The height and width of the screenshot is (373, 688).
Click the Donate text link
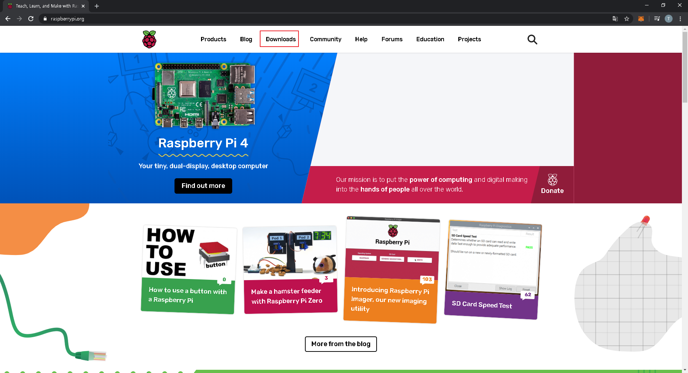[x=552, y=191]
